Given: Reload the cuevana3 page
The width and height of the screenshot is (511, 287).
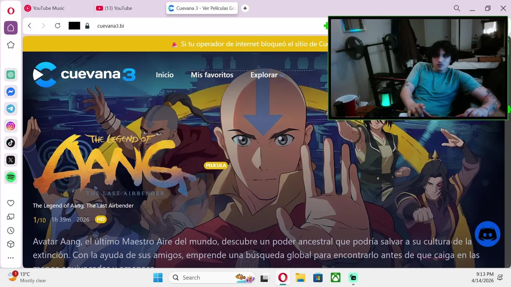Looking at the screenshot, I should pyautogui.click(x=57, y=26).
